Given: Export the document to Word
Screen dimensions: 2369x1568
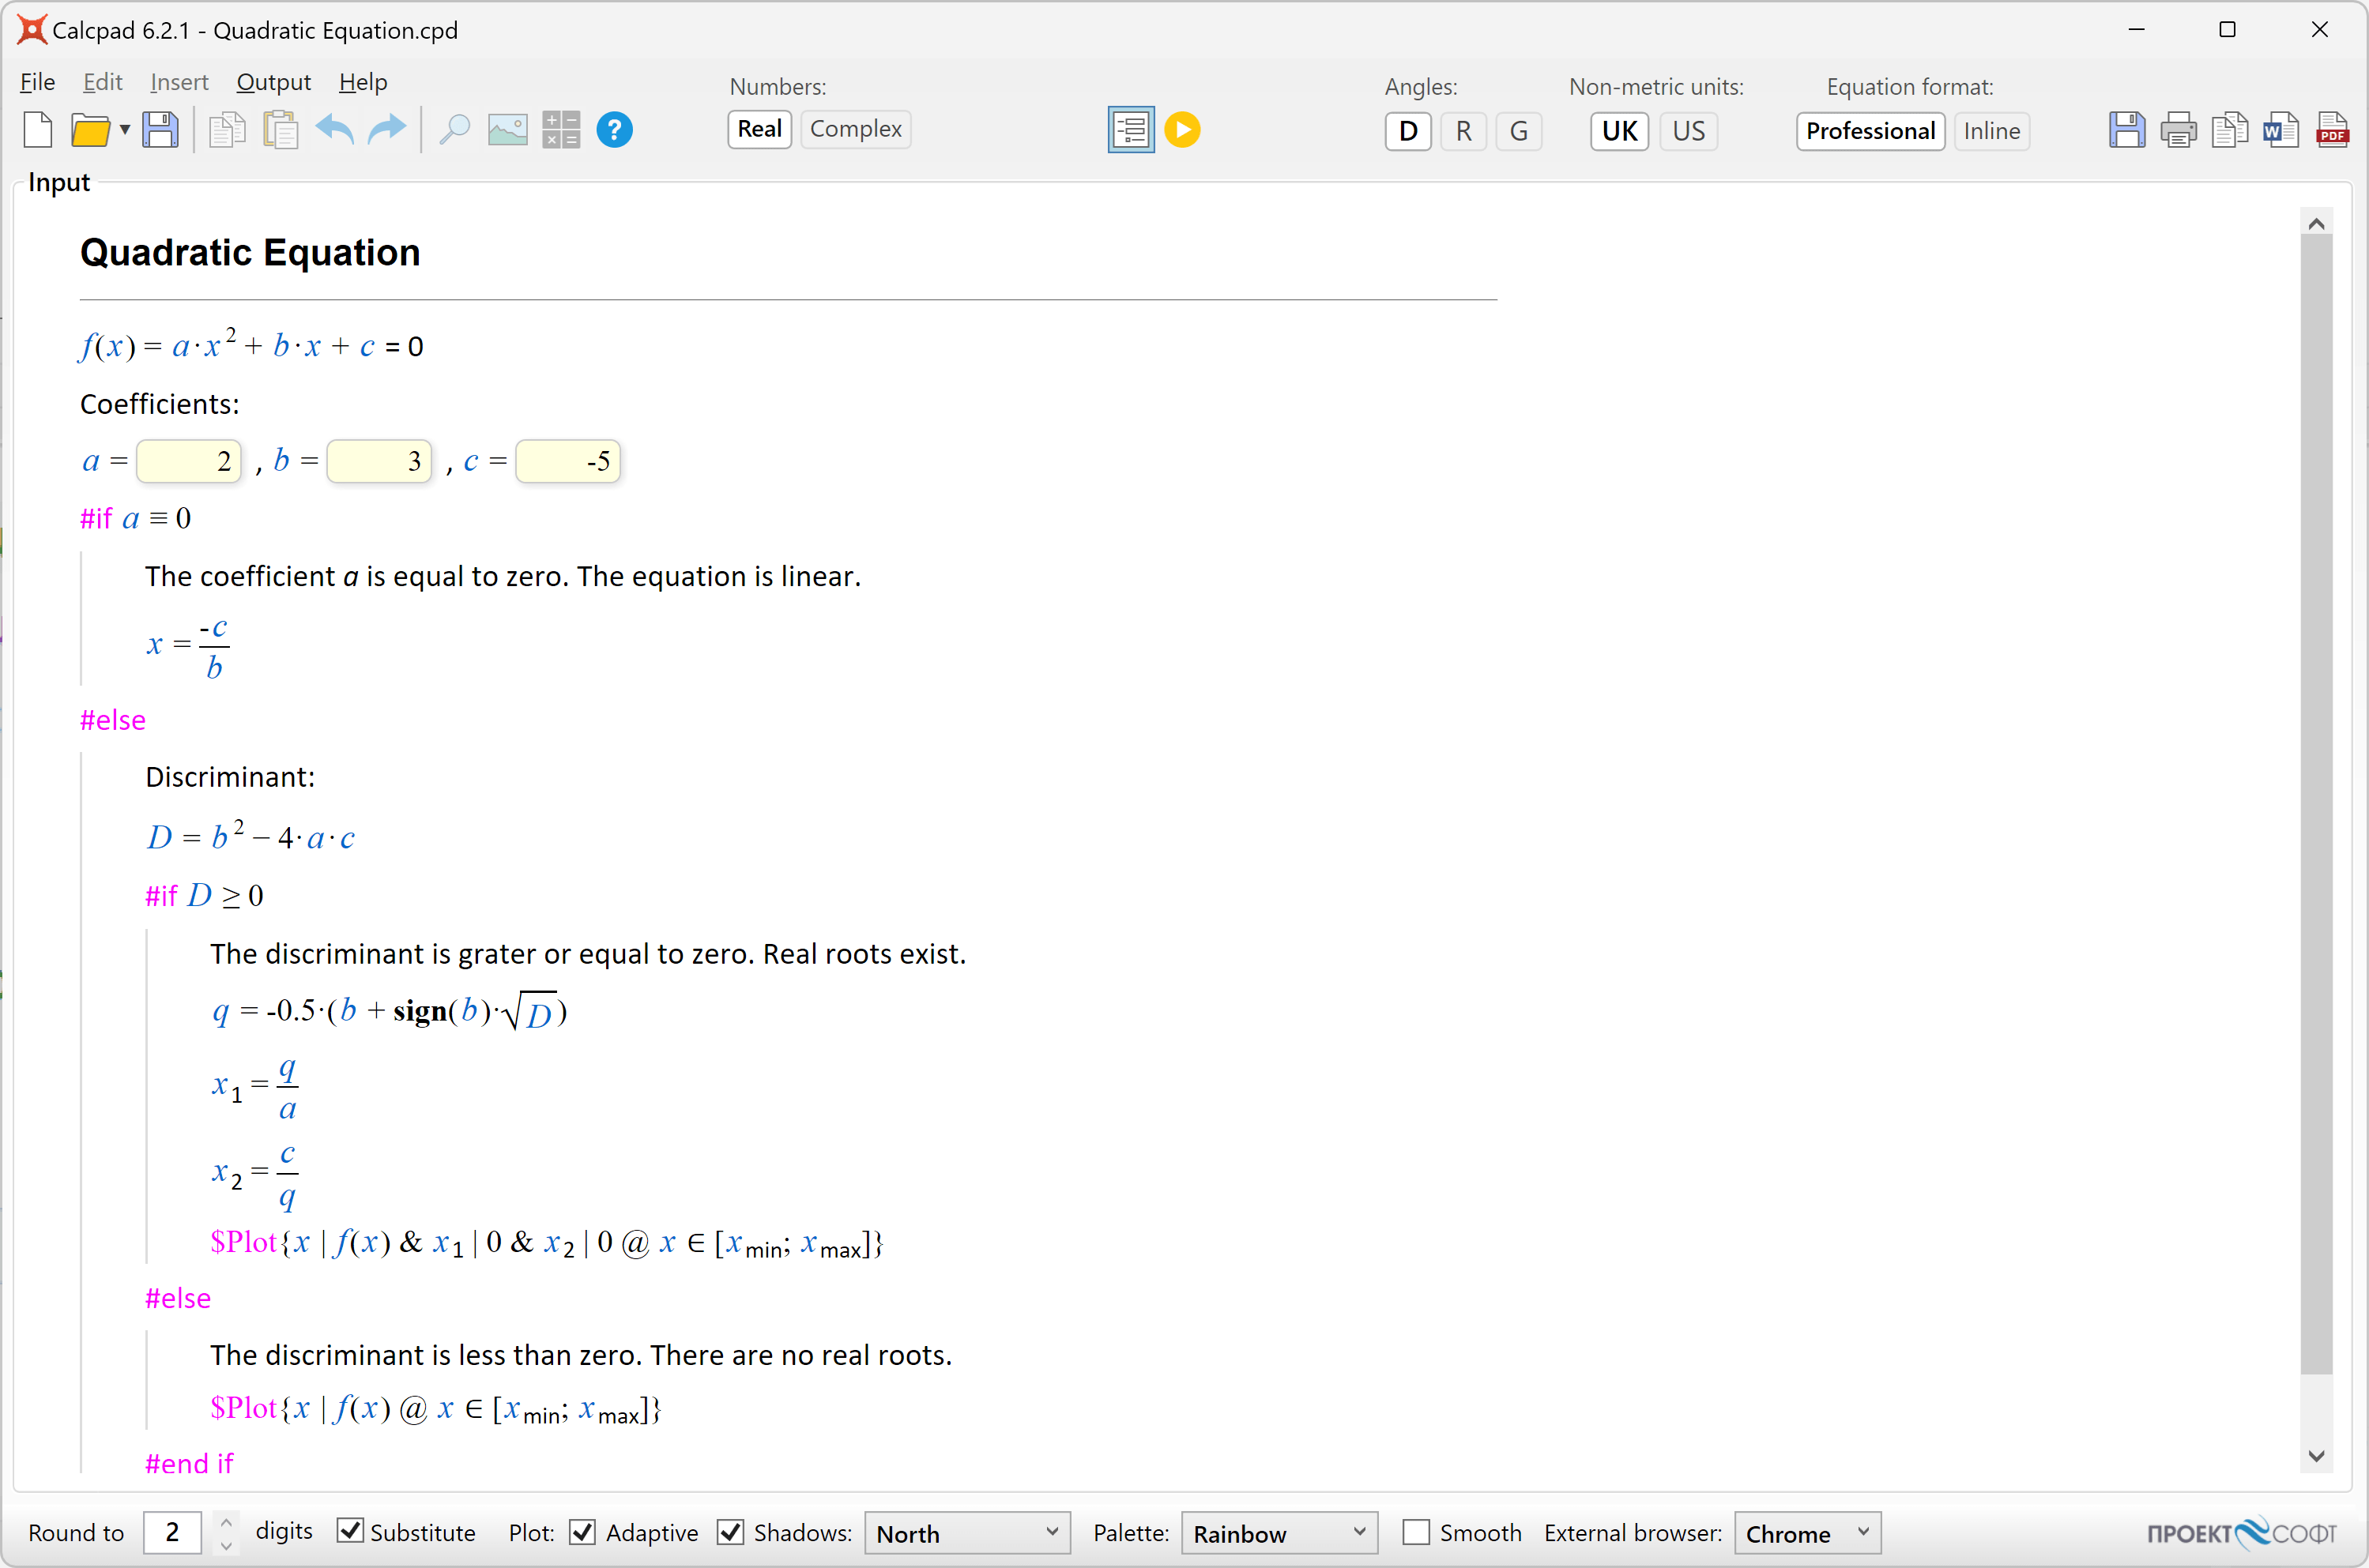Looking at the screenshot, I should tap(2281, 129).
